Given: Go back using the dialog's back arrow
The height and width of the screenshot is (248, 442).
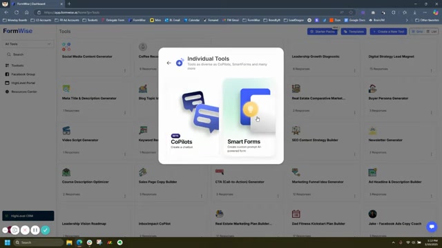Looking at the screenshot, I should pos(169,63).
